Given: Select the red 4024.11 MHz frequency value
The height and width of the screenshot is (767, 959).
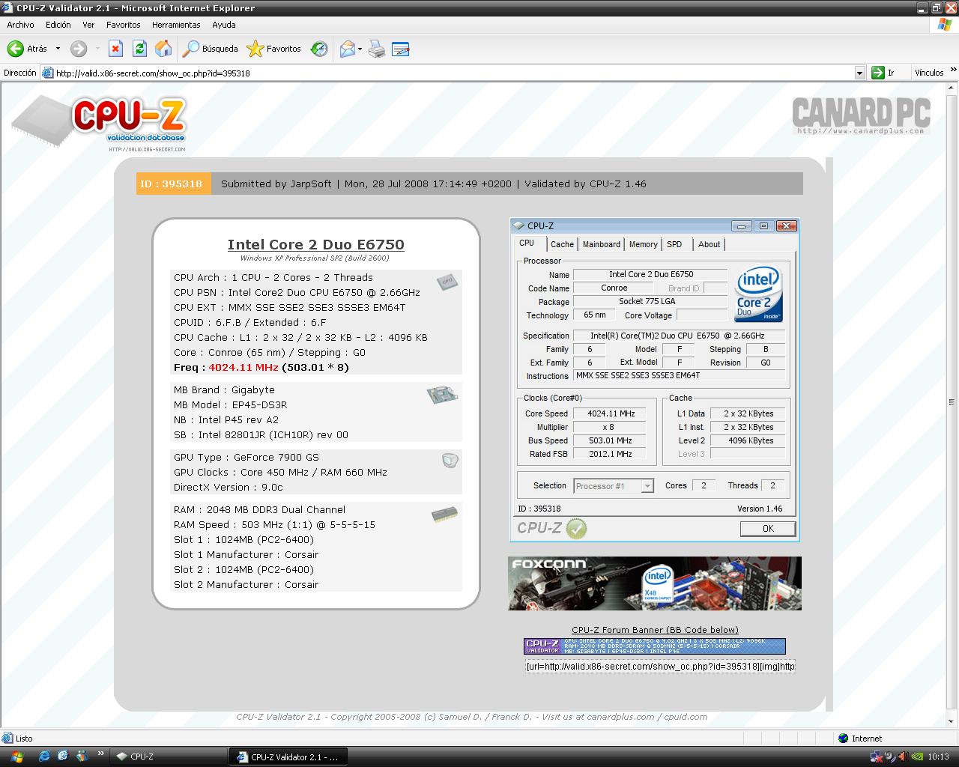Looking at the screenshot, I should [243, 367].
